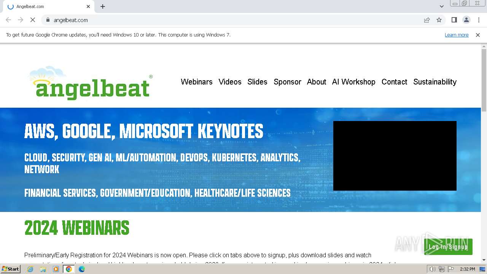Open the Slides menu item

pos(257,82)
